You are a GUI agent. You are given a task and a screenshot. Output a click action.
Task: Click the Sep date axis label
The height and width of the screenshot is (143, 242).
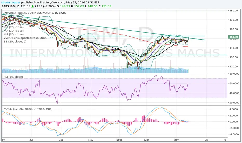[x=61, y=140]
